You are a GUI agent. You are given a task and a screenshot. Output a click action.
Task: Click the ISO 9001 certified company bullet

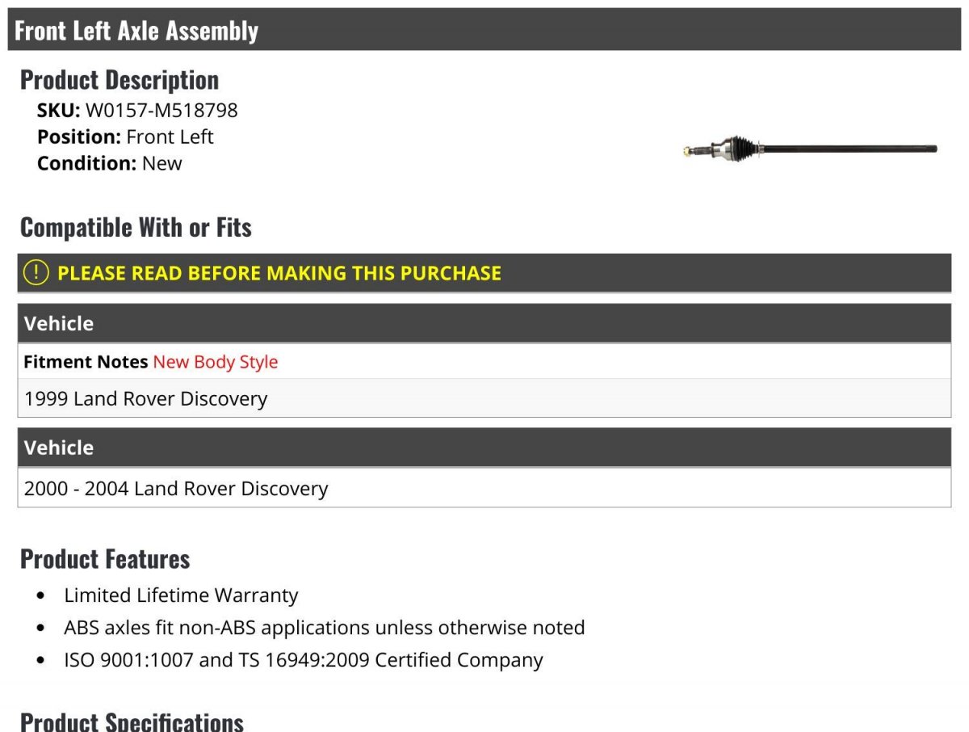[x=304, y=660]
